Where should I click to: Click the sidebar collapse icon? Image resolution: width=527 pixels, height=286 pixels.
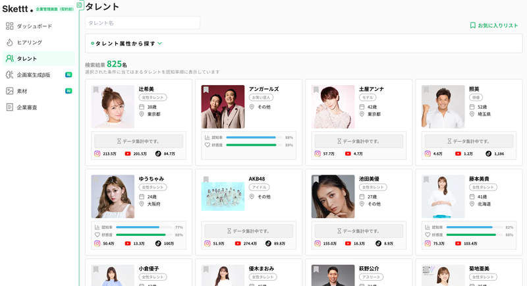tap(79, 5)
